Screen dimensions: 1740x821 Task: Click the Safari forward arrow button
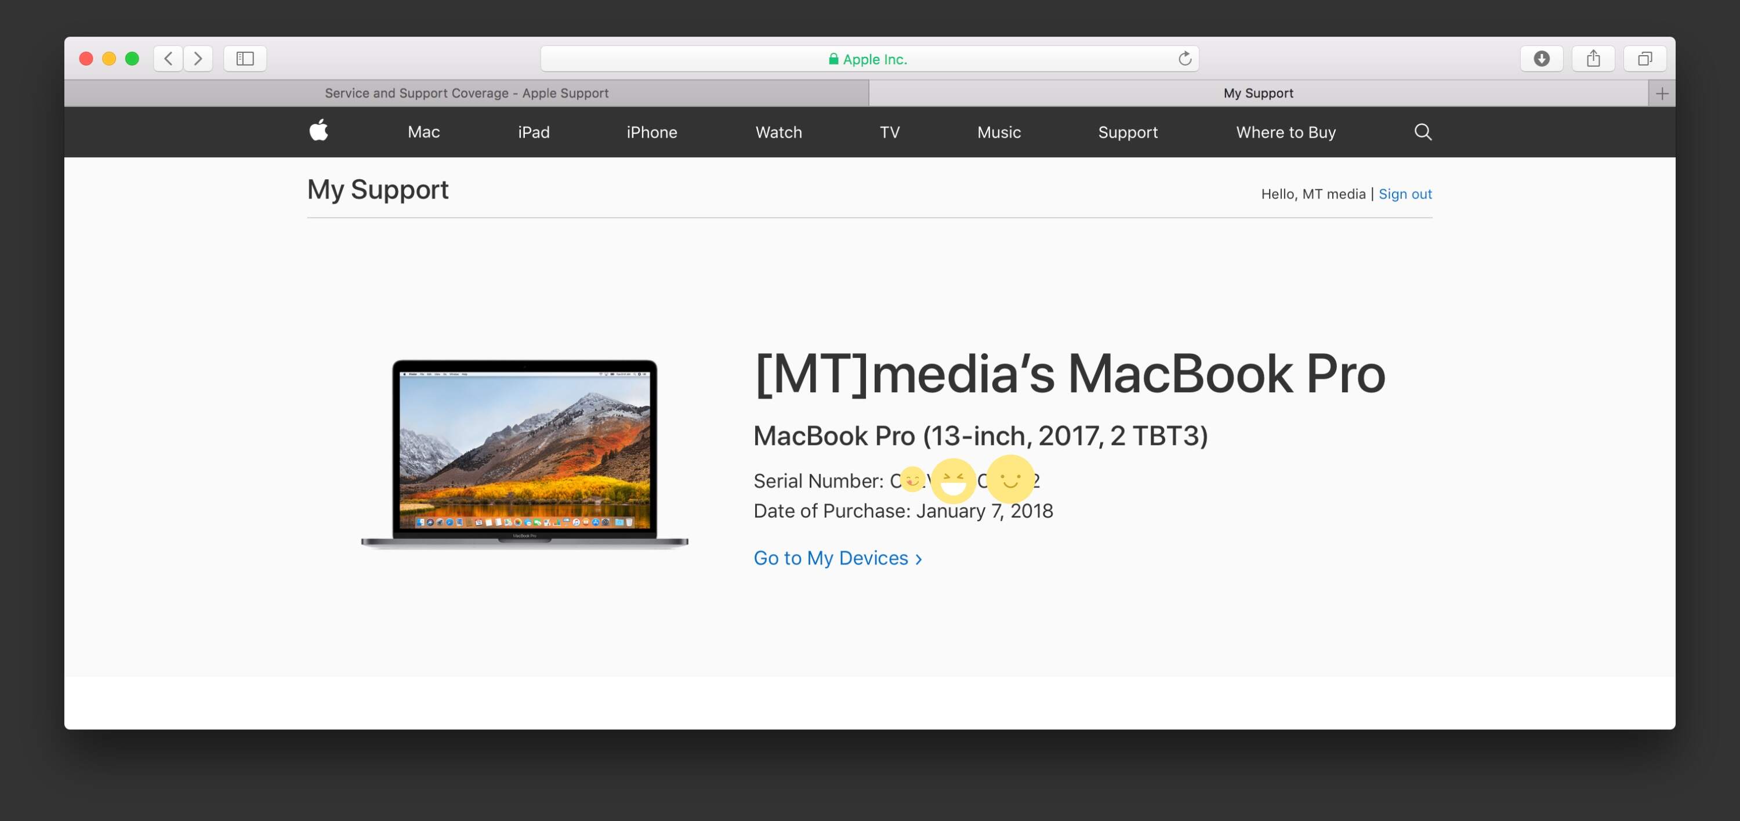[x=198, y=59]
